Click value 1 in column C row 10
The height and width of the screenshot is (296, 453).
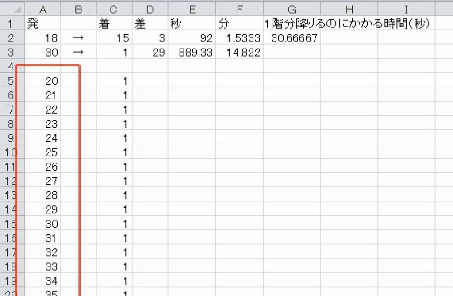[114, 152]
